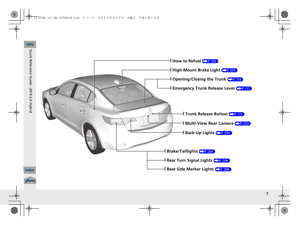Open the P. 117 release lever link

[244, 88]
